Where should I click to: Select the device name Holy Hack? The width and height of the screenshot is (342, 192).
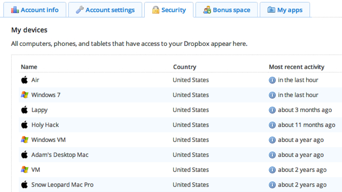pyautogui.click(x=45, y=125)
